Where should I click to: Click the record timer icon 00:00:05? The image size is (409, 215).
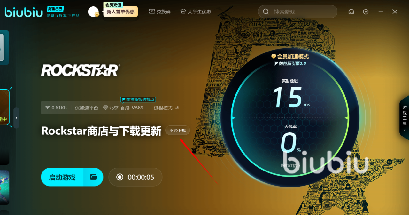click(120, 177)
